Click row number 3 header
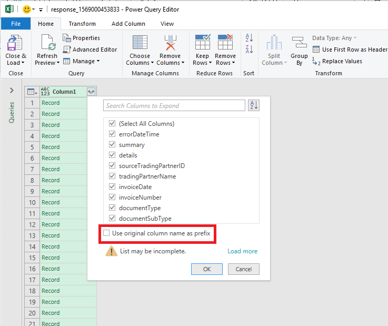 click(x=32, y=125)
